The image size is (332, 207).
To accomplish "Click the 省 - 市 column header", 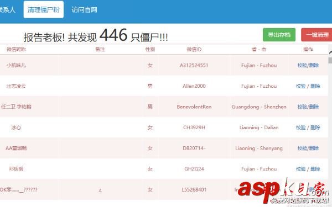I will coord(259,49).
